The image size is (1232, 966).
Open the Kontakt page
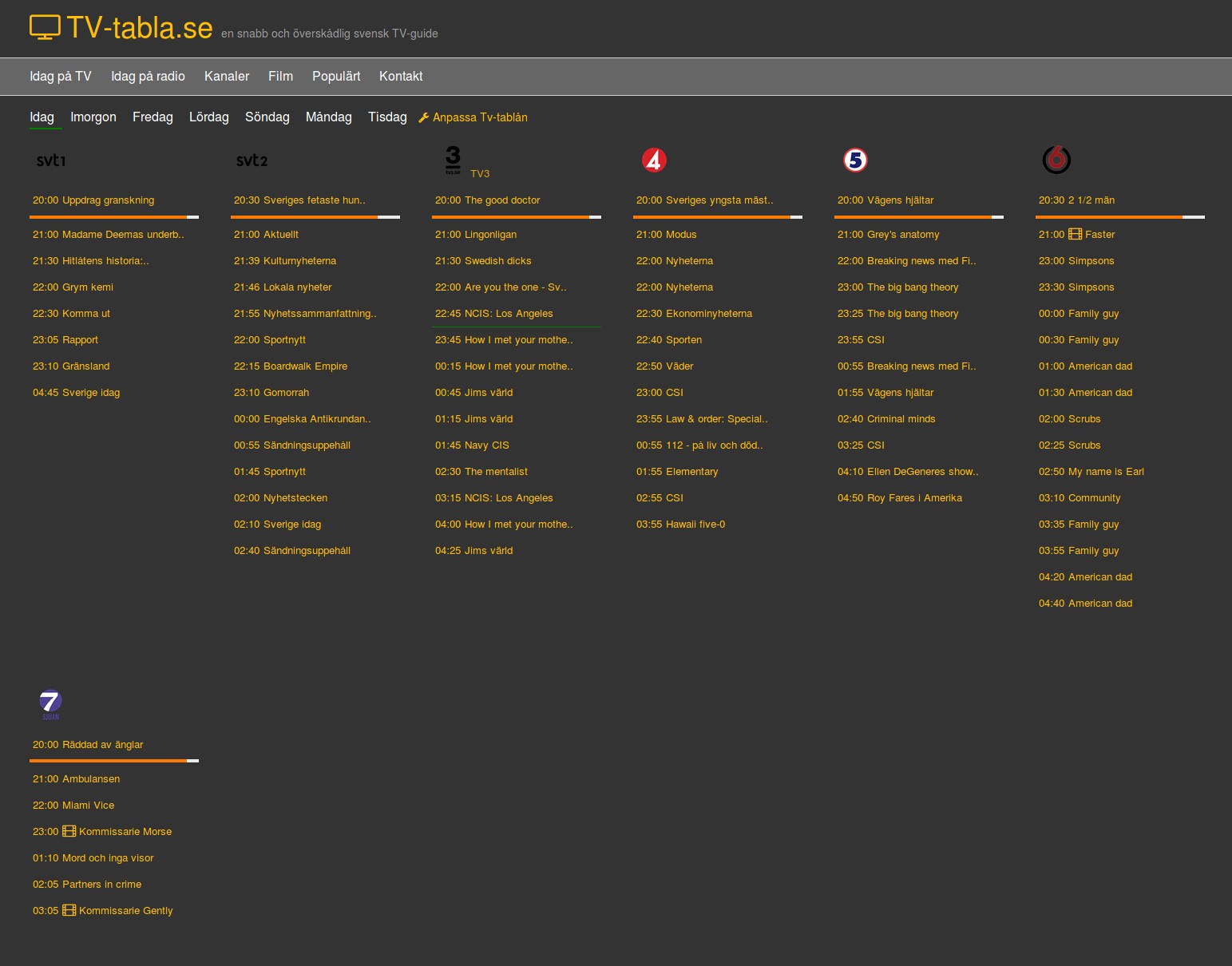pos(401,77)
